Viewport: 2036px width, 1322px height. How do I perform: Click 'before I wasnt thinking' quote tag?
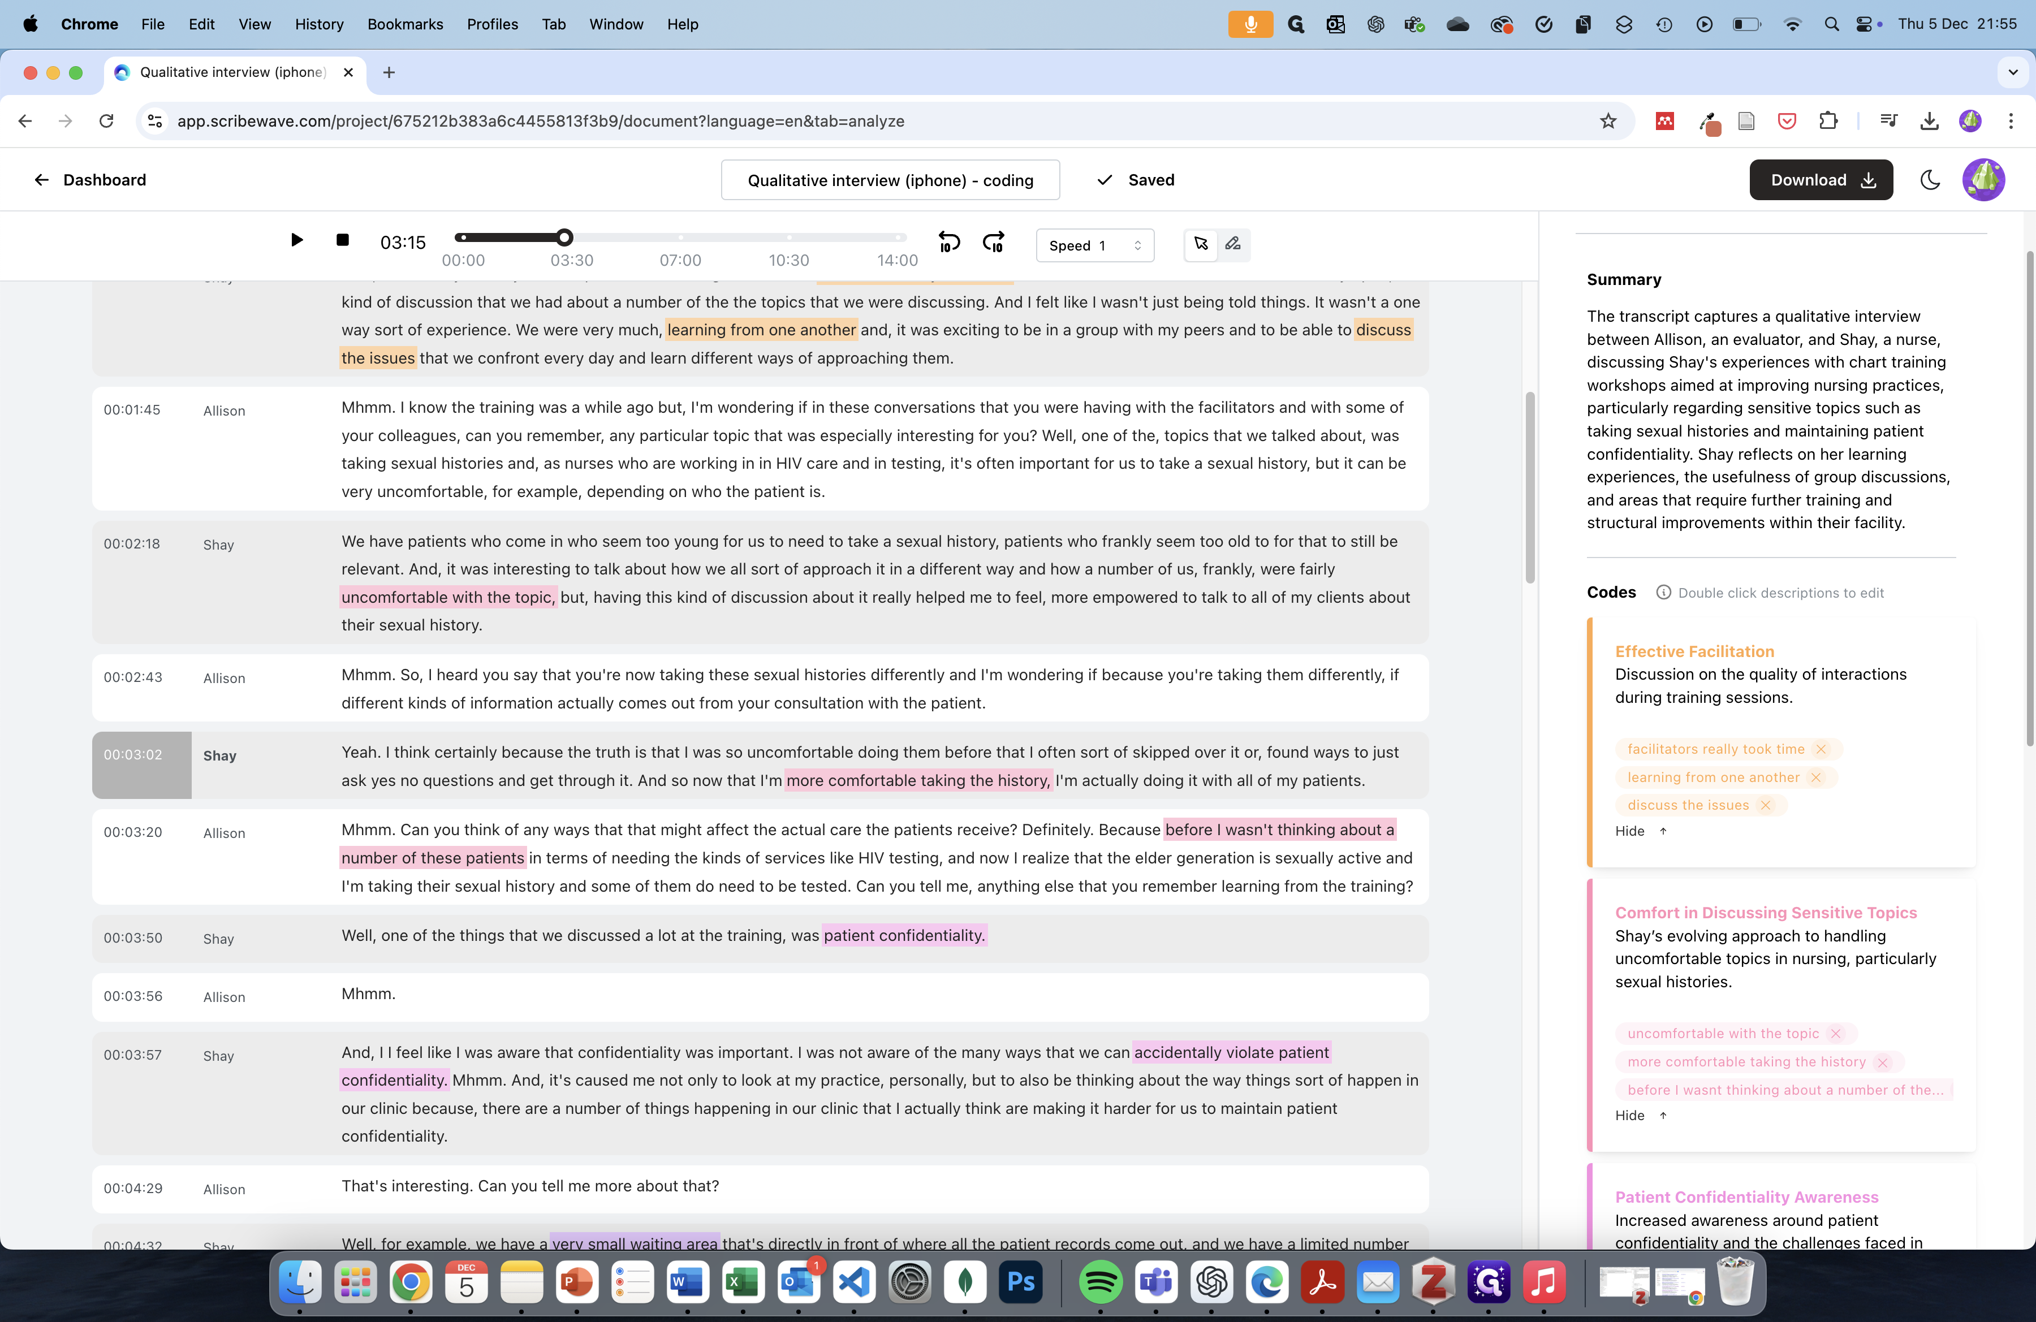pos(1784,1090)
